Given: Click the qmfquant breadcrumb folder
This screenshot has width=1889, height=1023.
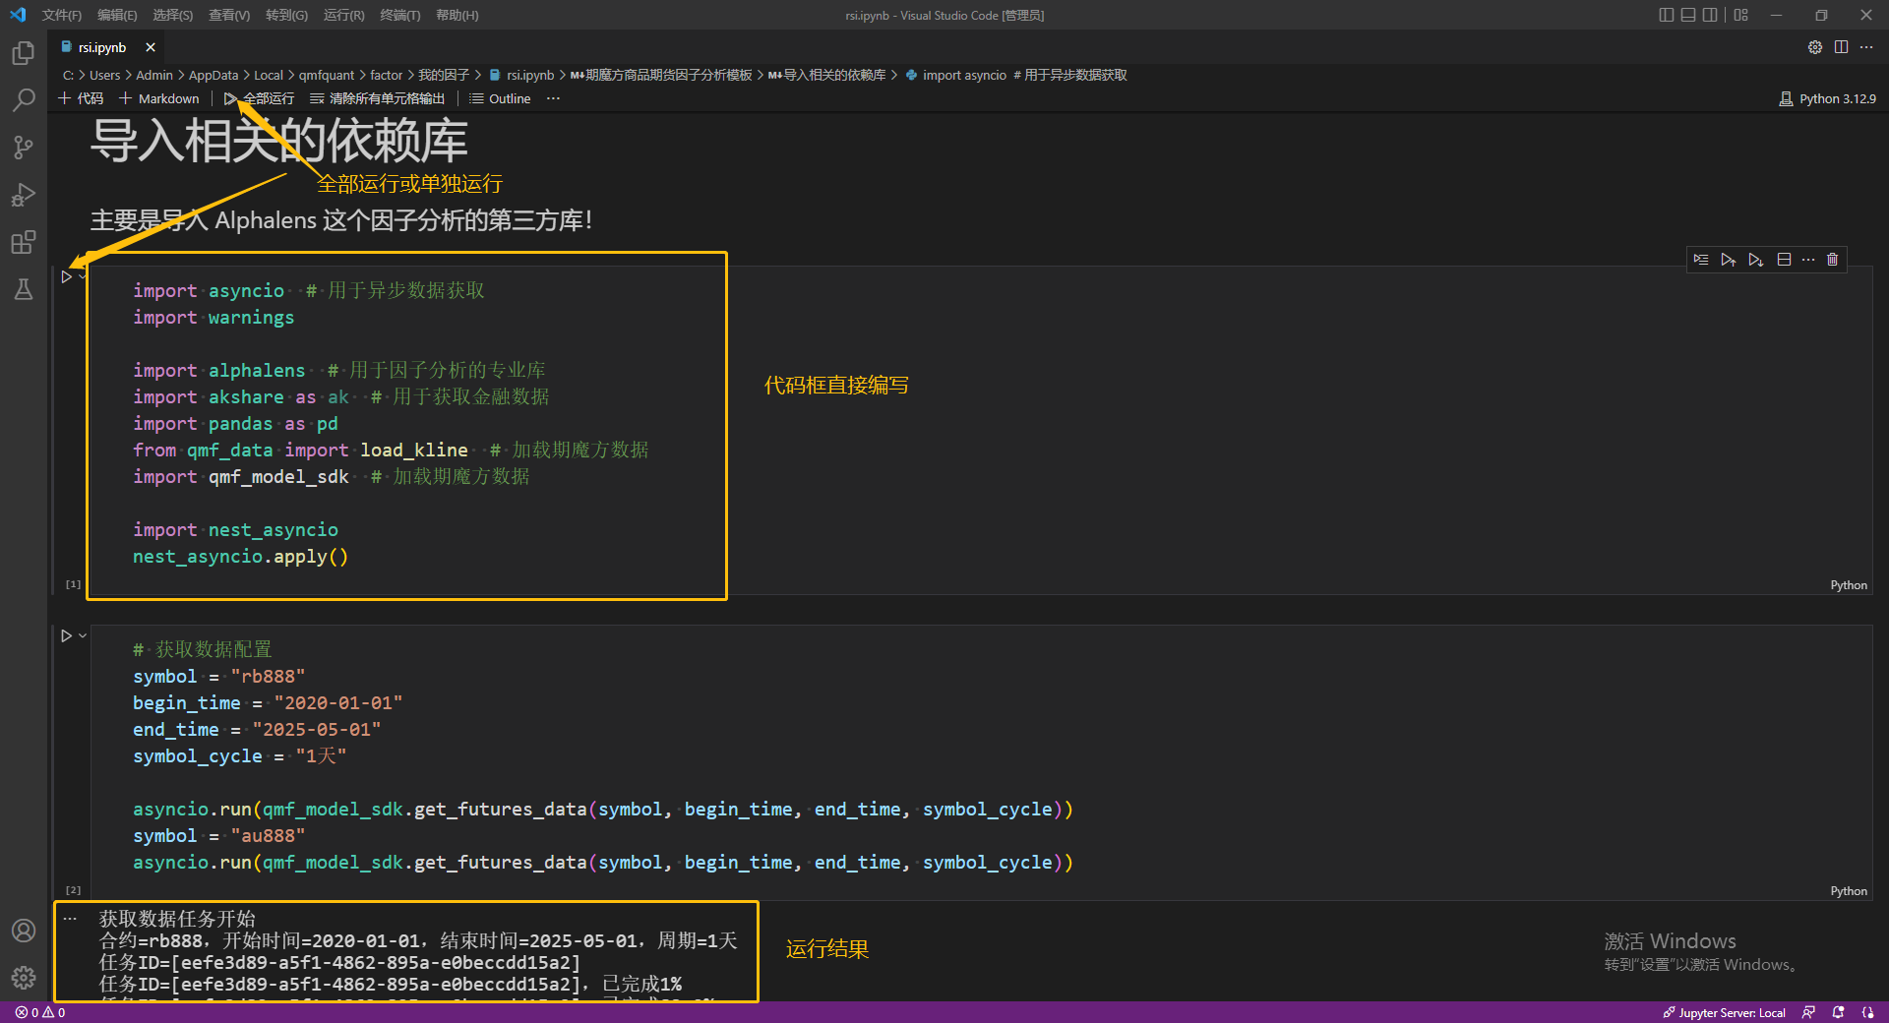Looking at the screenshot, I should [x=327, y=75].
